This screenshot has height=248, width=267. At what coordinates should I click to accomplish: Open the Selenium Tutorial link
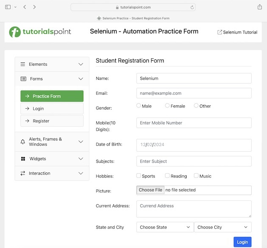237,32
